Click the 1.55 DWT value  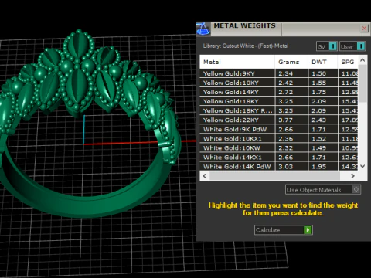(x=318, y=83)
